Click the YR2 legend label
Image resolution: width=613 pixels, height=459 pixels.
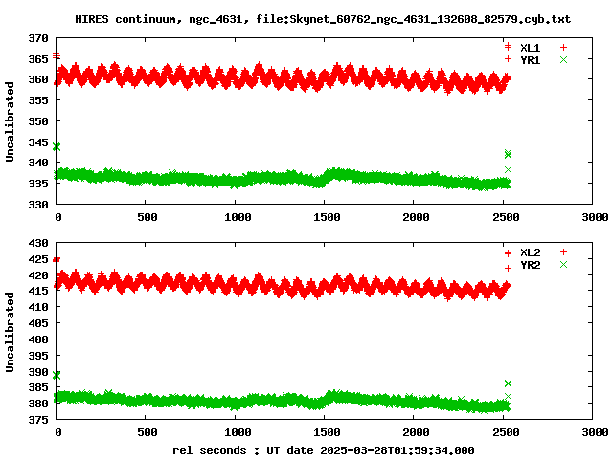(530, 265)
